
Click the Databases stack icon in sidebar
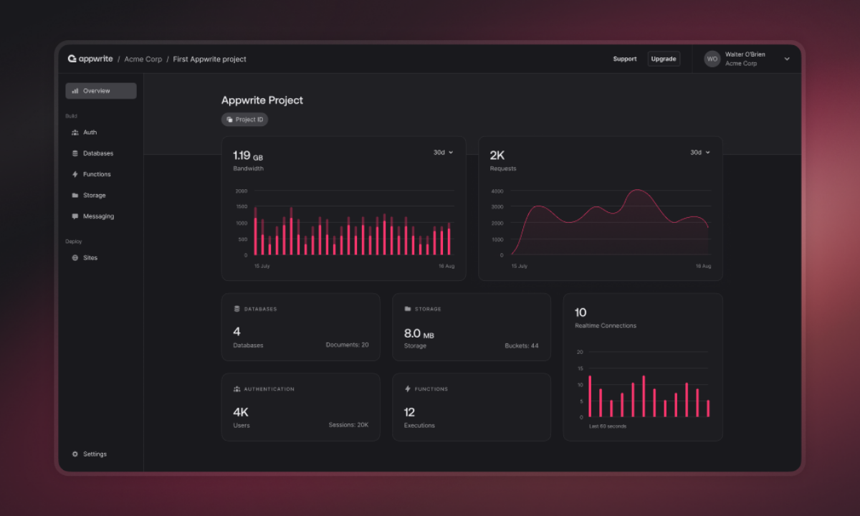click(x=75, y=153)
